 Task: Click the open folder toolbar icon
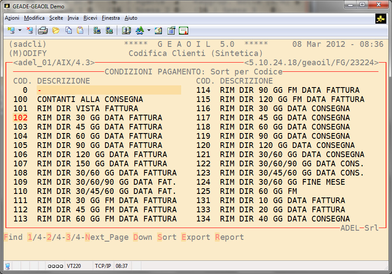pos(56,30)
